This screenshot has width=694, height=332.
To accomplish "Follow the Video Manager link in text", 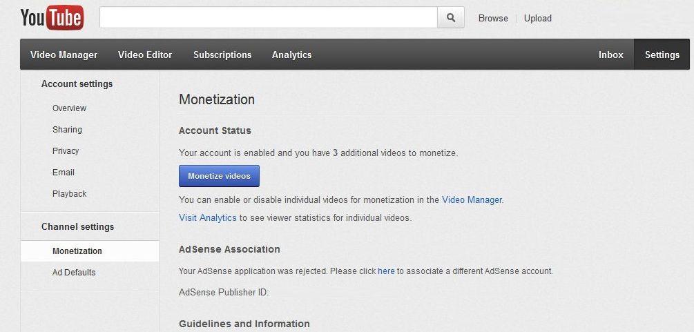I will click(473, 199).
